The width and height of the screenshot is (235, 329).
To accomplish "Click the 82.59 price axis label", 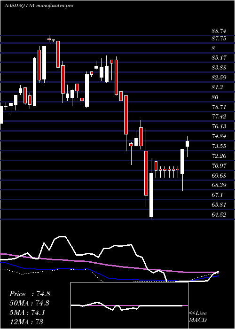I will point(219,78).
